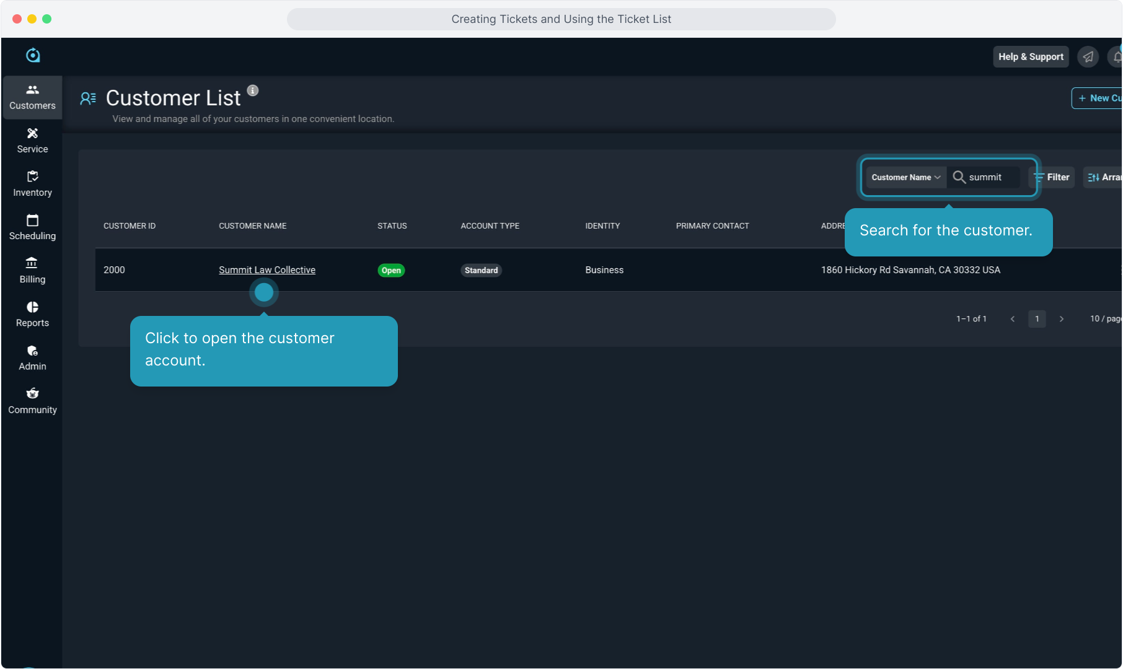Navigate to Billing in sidebar
1123x669 pixels.
click(32, 271)
